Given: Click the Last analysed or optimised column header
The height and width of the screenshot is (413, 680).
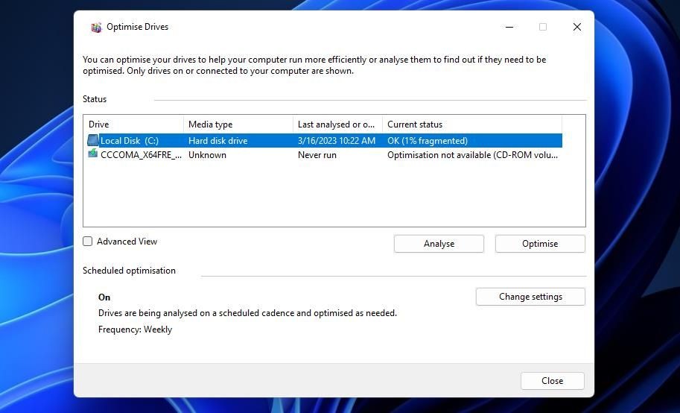Looking at the screenshot, I should [338, 124].
